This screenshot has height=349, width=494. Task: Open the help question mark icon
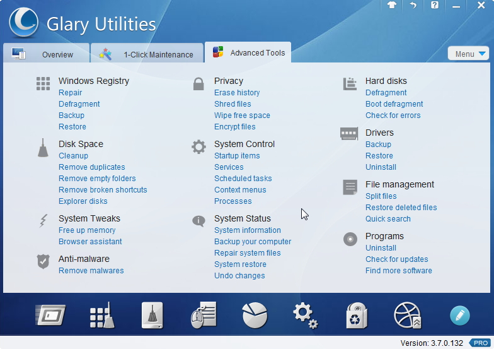[435, 5]
